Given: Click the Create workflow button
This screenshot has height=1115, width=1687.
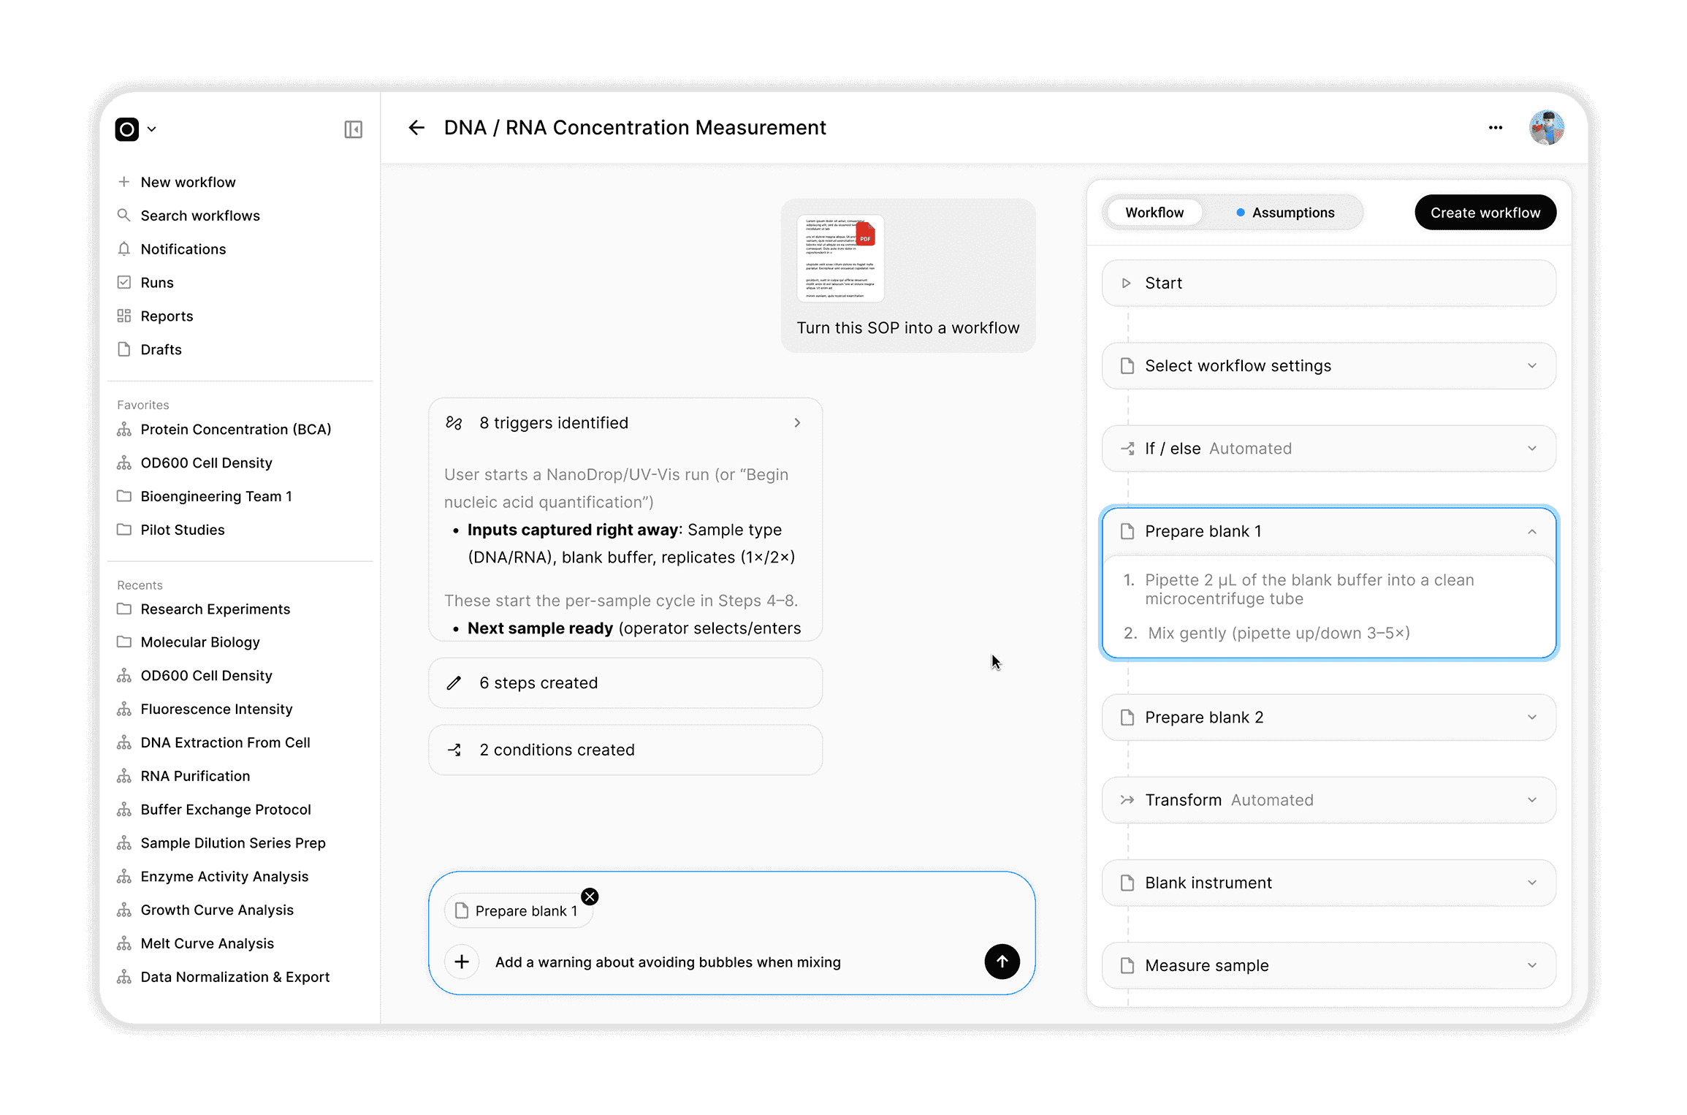Looking at the screenshot, I should pyautogui.click(x=1485, y=213).
